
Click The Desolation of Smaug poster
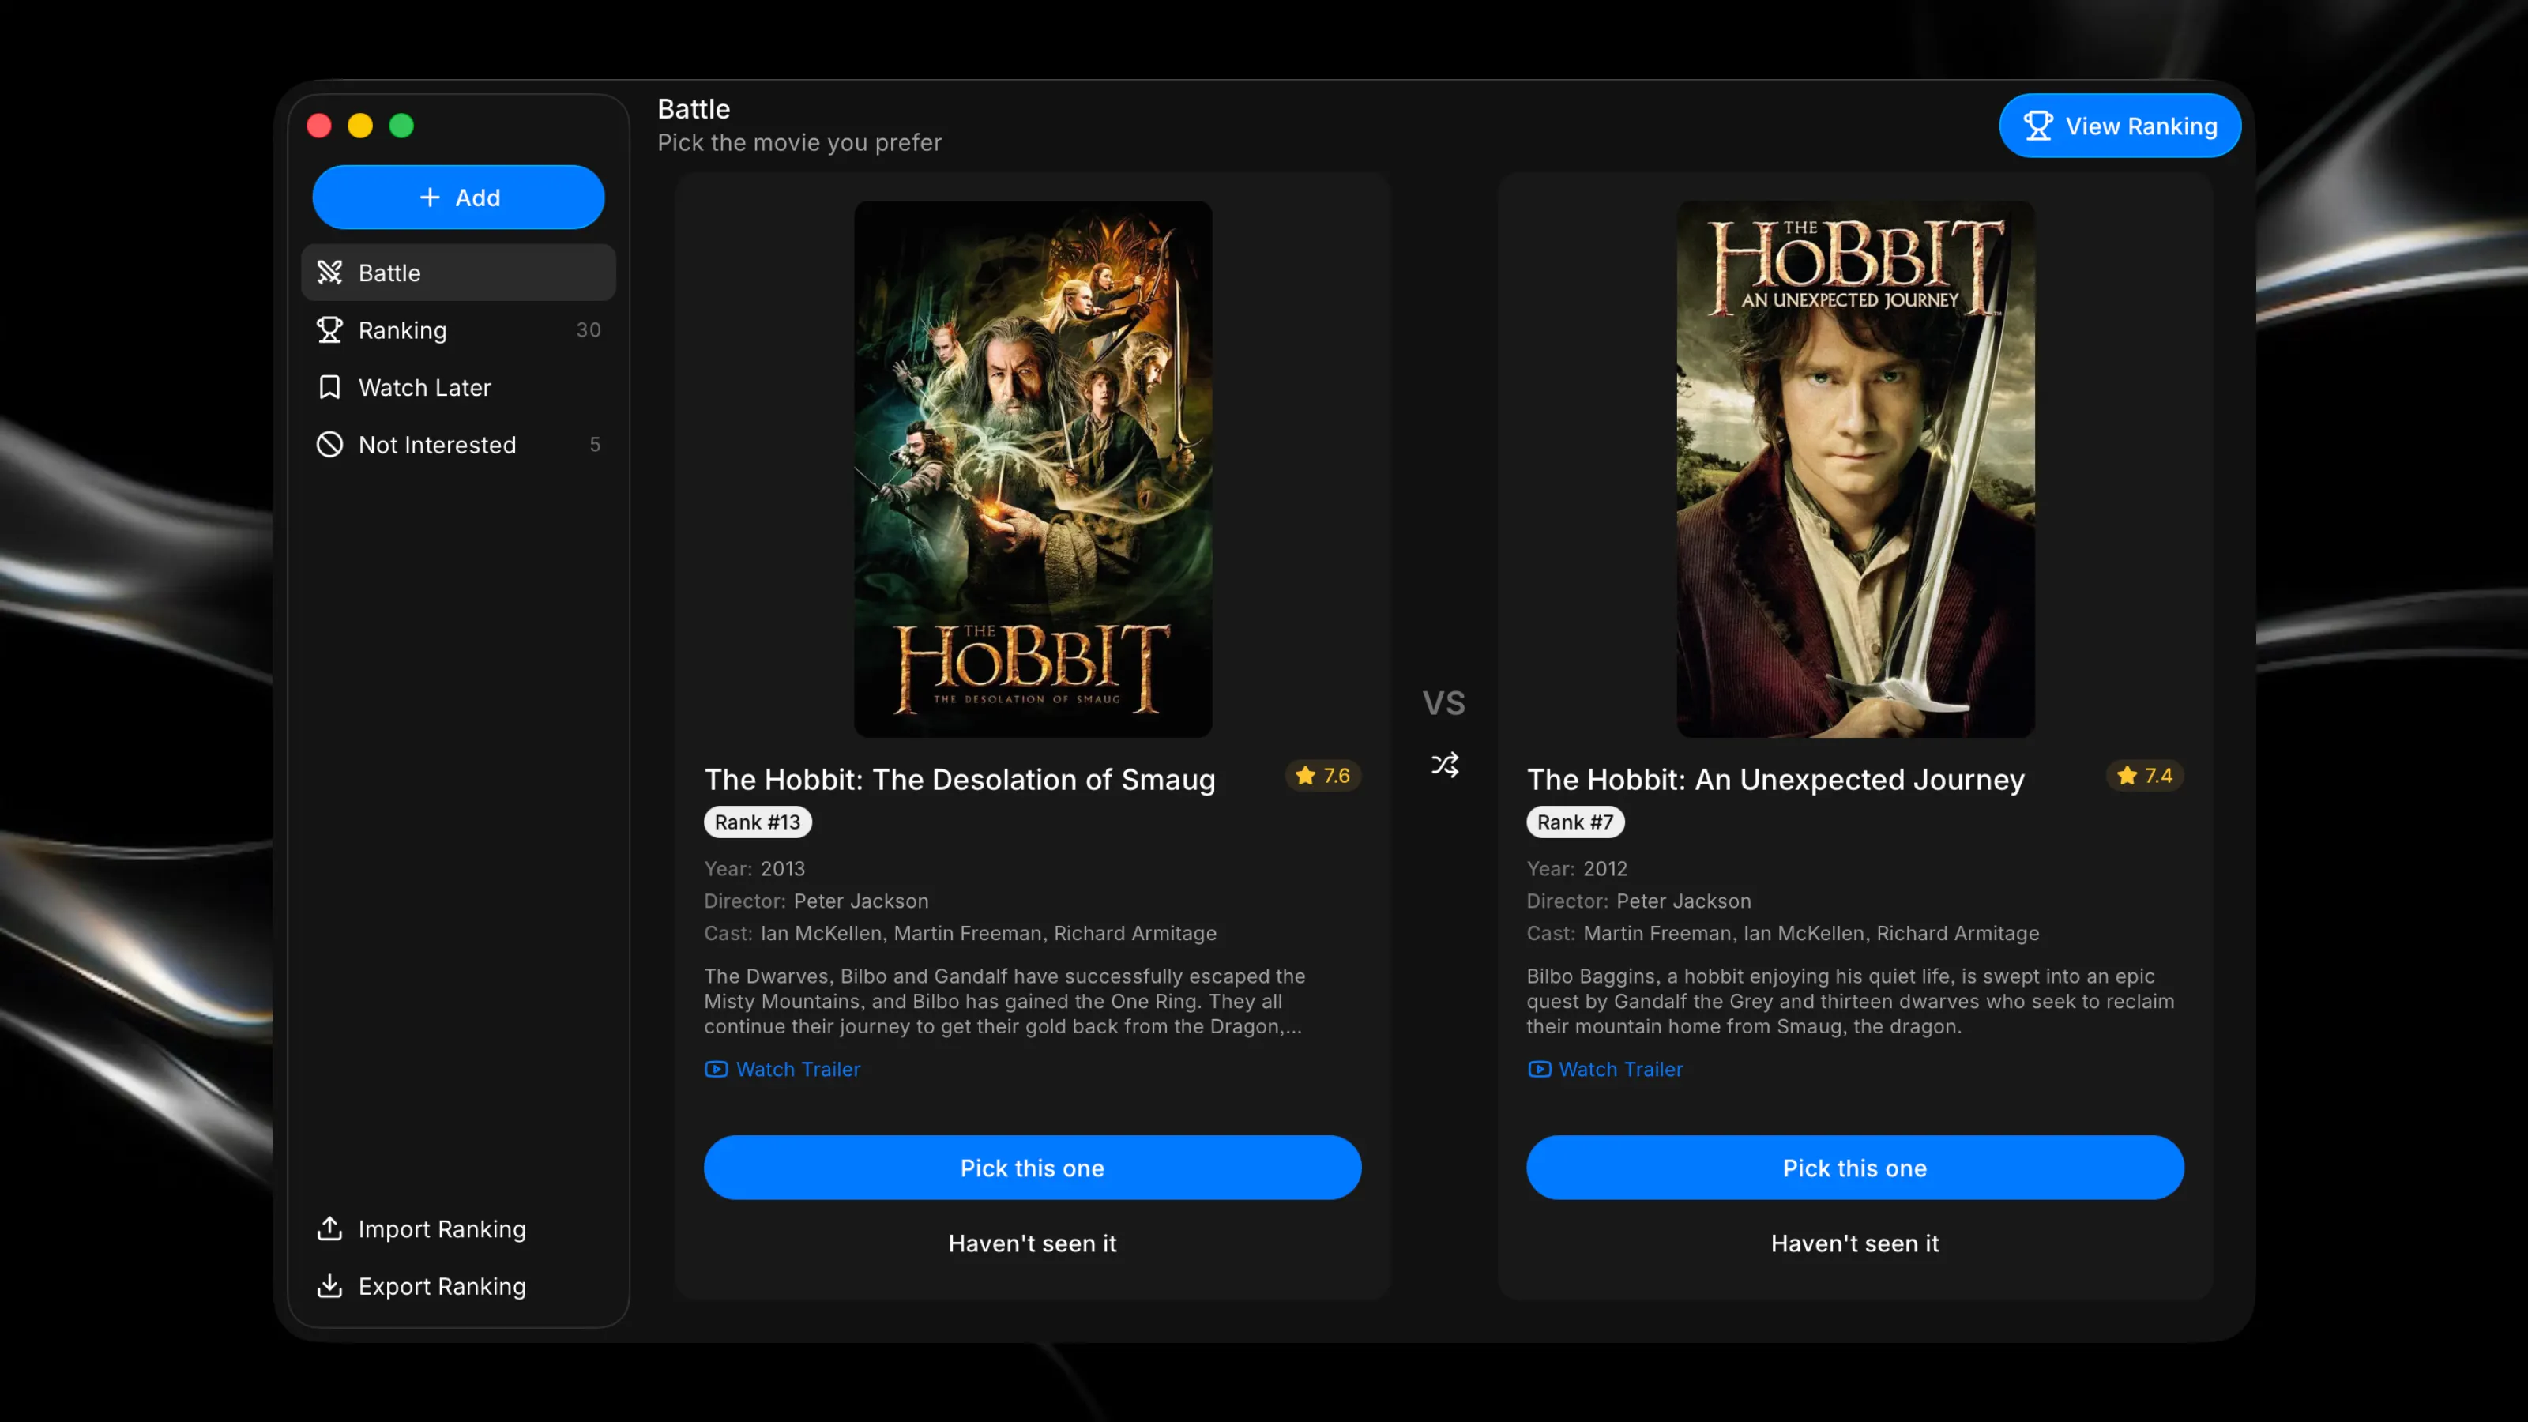(1033, 469)
